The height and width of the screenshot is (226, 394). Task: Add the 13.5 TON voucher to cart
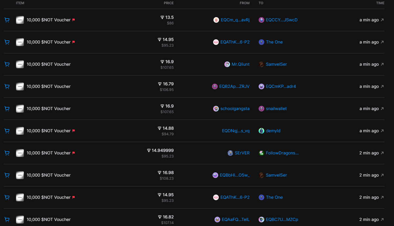point(7,20)
